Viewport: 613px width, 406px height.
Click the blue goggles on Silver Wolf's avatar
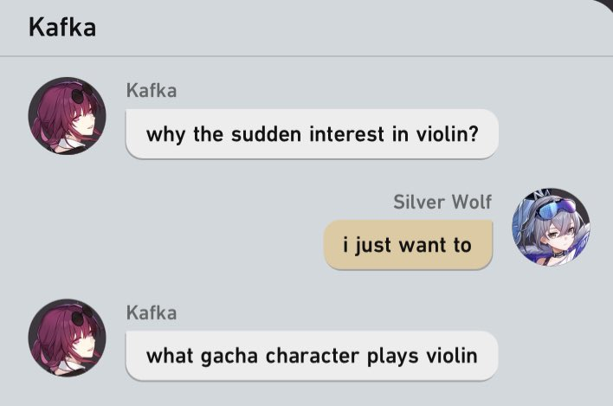click(555, 208)
